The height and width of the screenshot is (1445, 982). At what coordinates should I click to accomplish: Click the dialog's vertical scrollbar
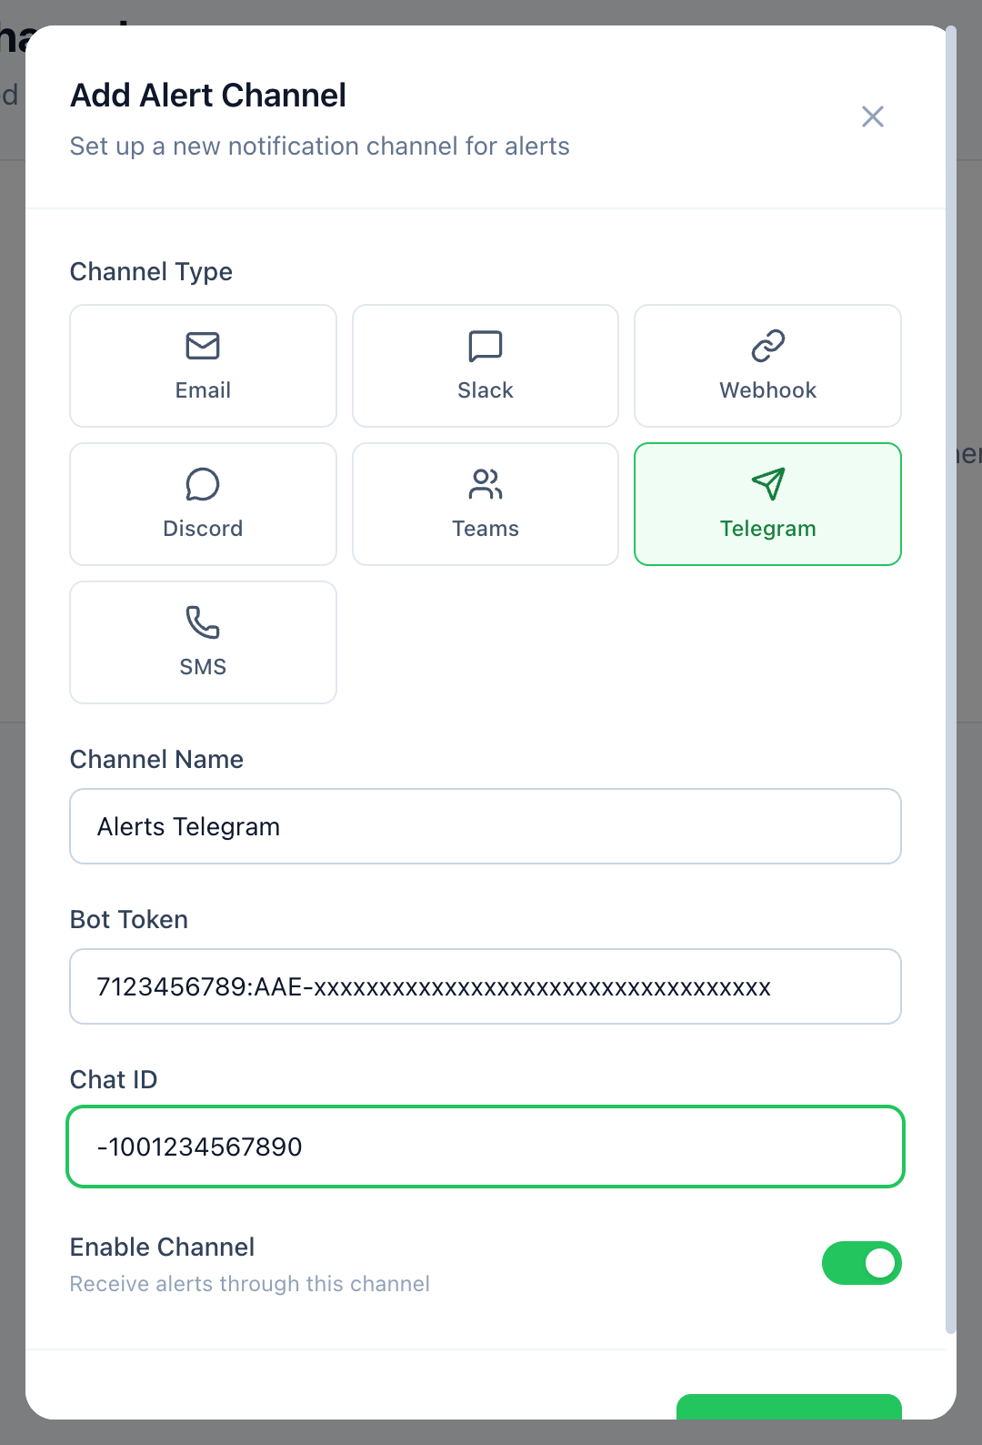coord(951,680)
